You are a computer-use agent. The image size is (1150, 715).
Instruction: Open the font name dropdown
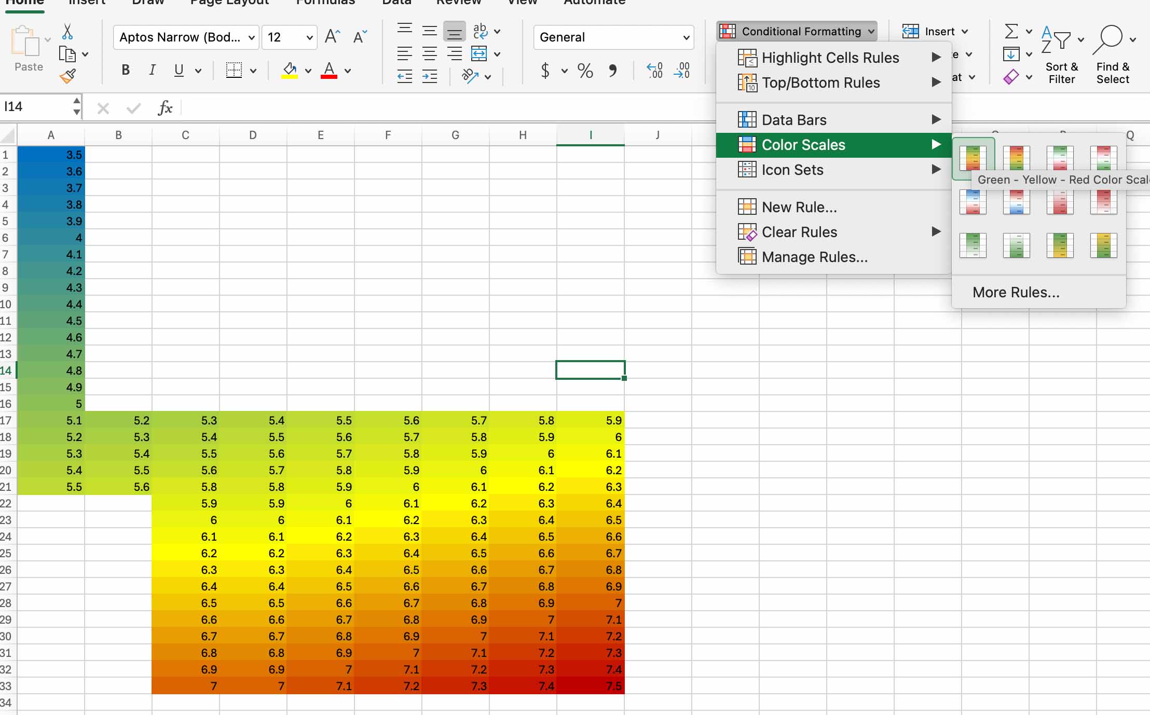(251, 37)
